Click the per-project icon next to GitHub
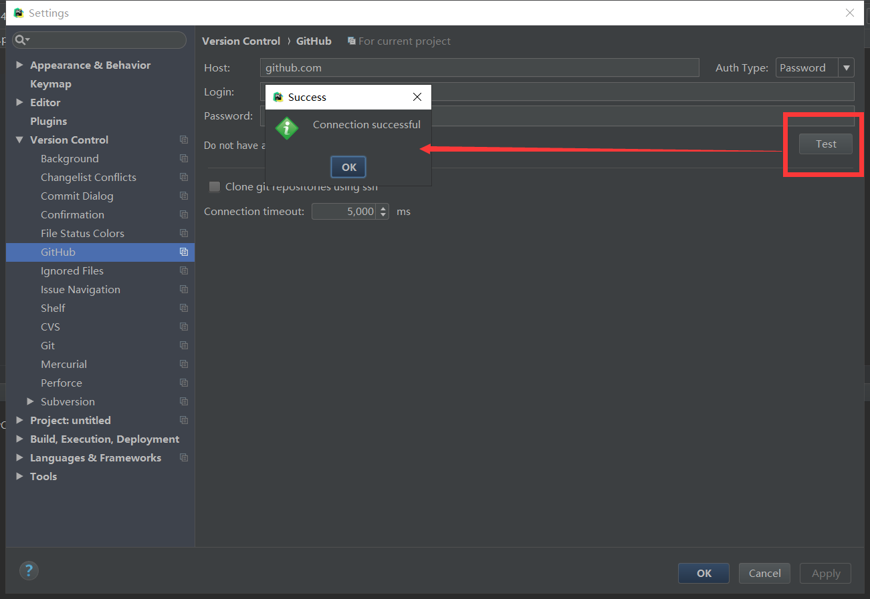The width and height of the screenshot is (870, 599). coord(184,252)
